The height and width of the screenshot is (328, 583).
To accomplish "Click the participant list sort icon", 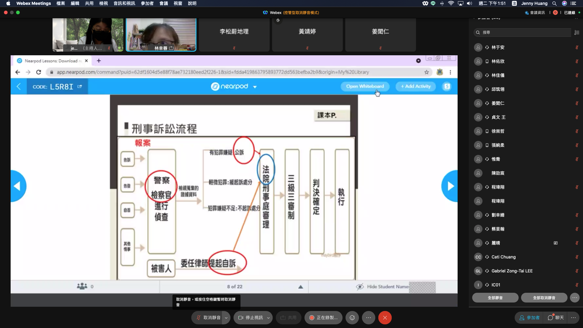I will [x=577, y=32].
